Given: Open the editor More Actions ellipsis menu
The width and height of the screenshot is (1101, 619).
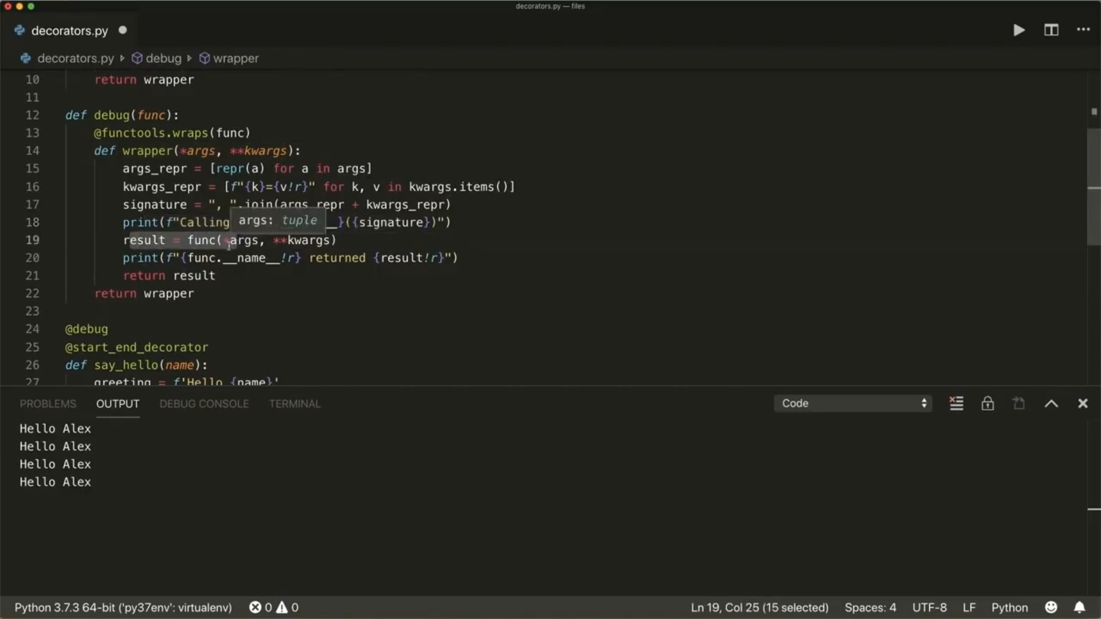Looking at the screenshot, I should 1083,30.
